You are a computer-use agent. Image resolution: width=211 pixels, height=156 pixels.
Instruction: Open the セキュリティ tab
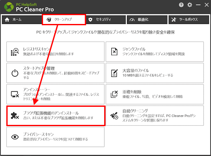click(x=105, y=20)
